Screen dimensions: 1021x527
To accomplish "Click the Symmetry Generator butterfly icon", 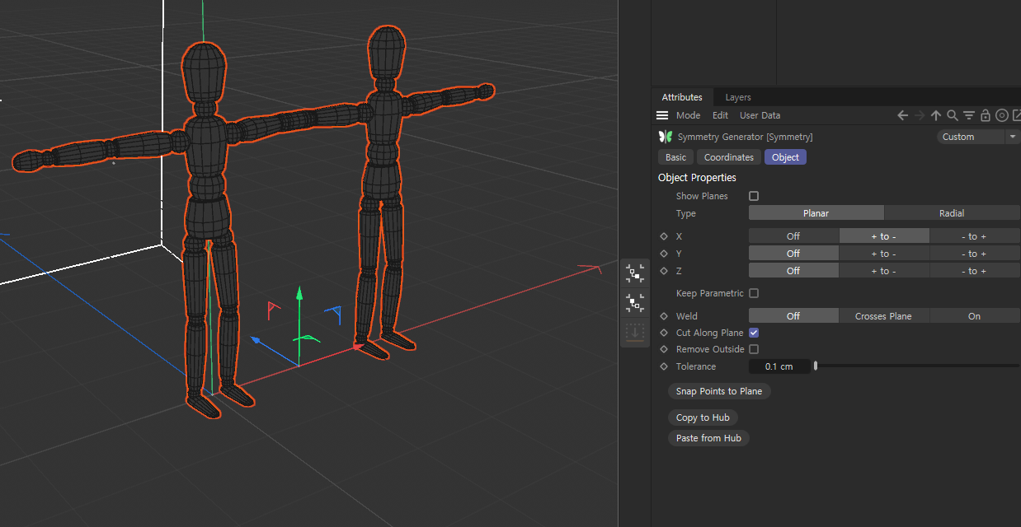I will tap(666, 137).
